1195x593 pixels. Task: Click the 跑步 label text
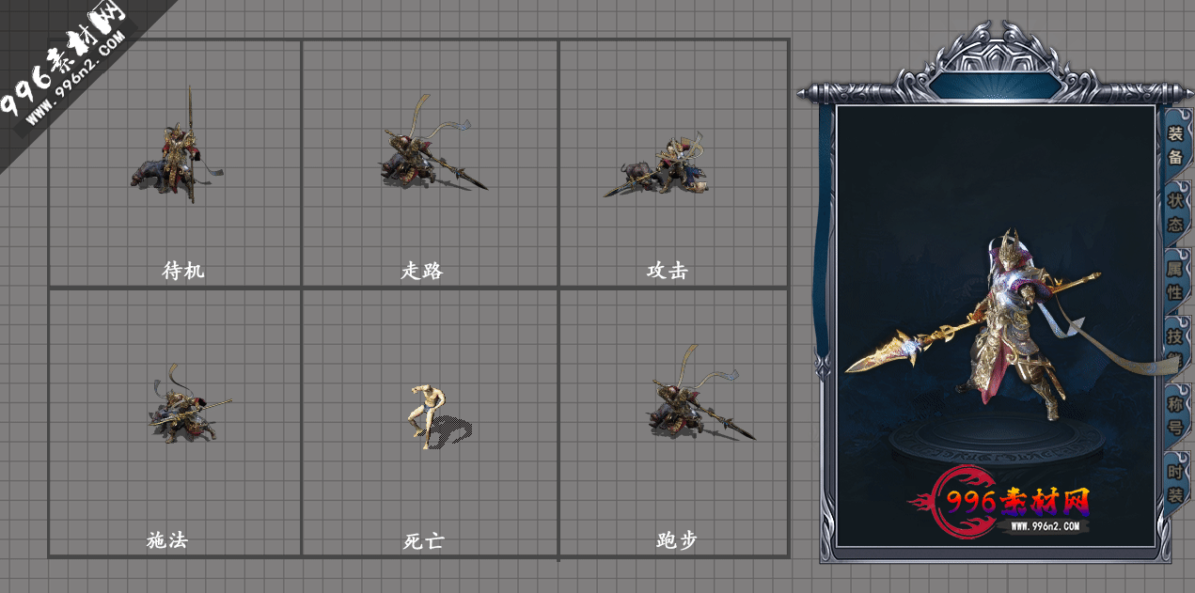[677, 540]
